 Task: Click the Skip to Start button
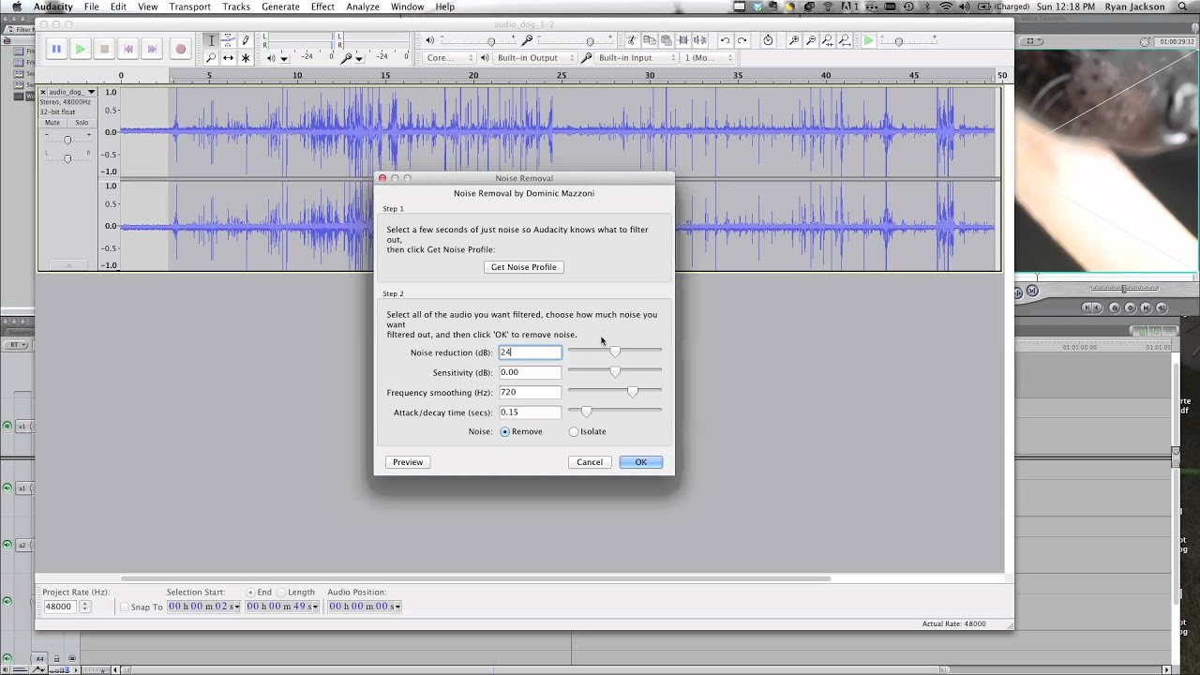pos(129,49)
